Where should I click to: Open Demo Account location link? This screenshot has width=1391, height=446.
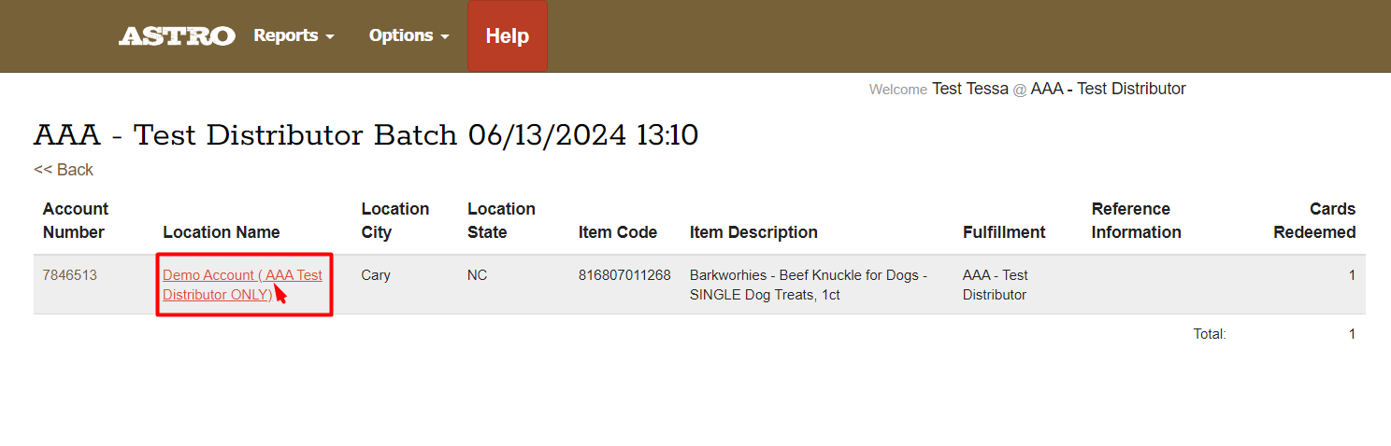click(243, 285)
